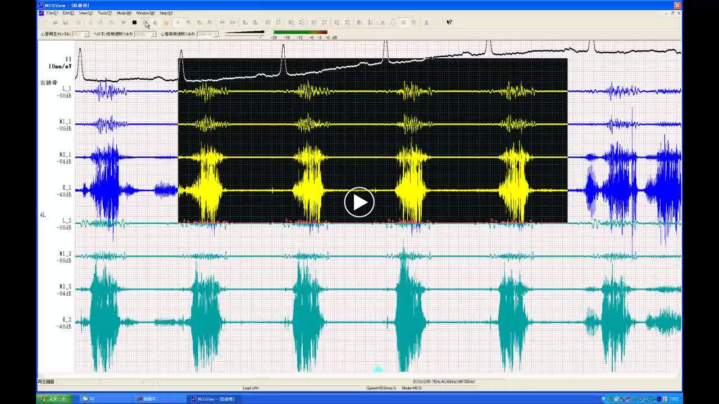Open the 心音再生チャンネル dropdown
This screenshot has height=404, width=719.
pyautogui.click(x=86, y=34)
